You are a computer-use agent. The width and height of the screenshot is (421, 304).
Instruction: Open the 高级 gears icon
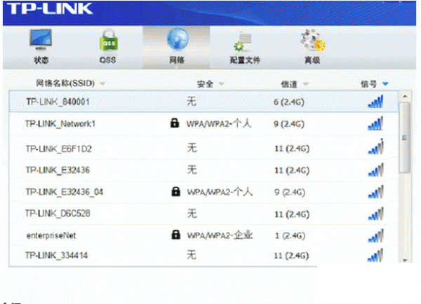pos(313,40)
